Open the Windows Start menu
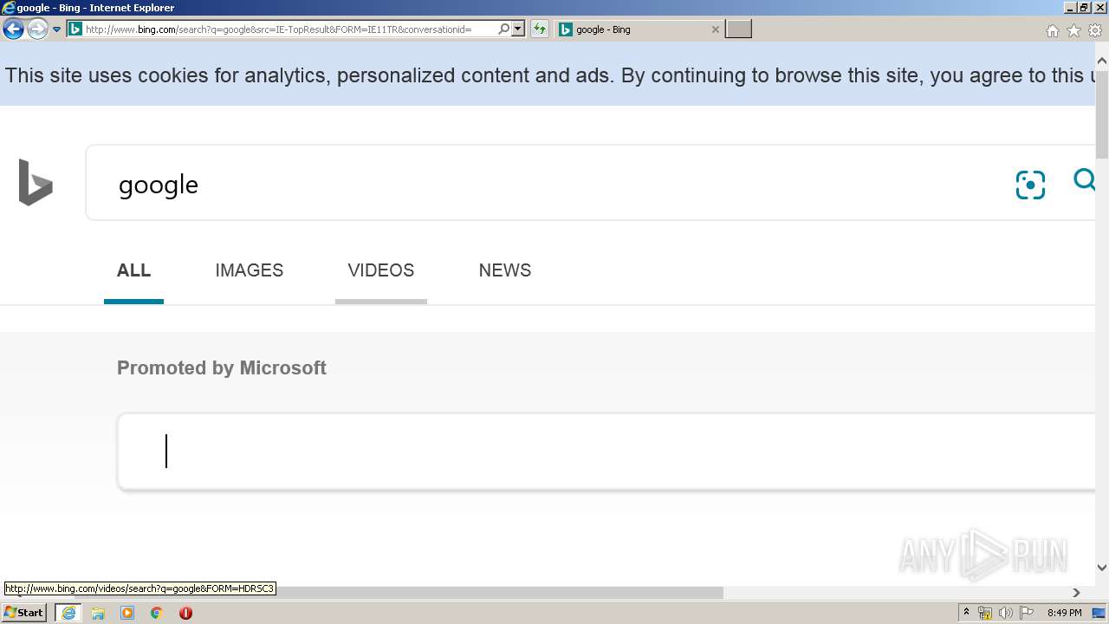1109x624 pixels. coord(24,613)
